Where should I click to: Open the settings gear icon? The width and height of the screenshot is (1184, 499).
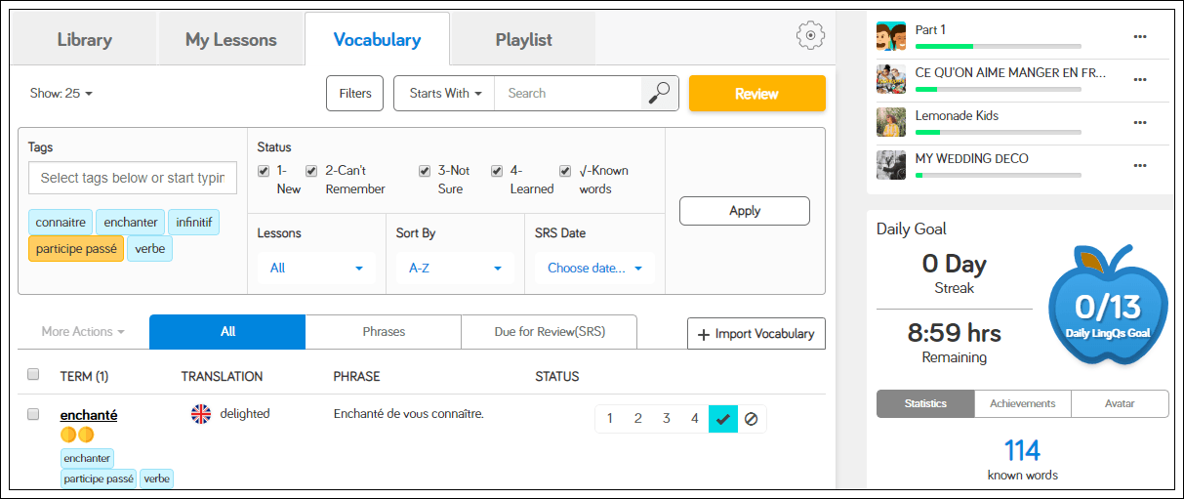coord(810,36)
